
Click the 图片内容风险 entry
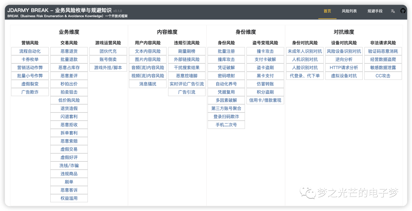point(148,60)
